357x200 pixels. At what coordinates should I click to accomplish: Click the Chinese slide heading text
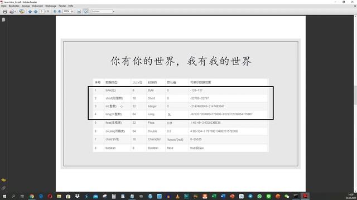181,61
